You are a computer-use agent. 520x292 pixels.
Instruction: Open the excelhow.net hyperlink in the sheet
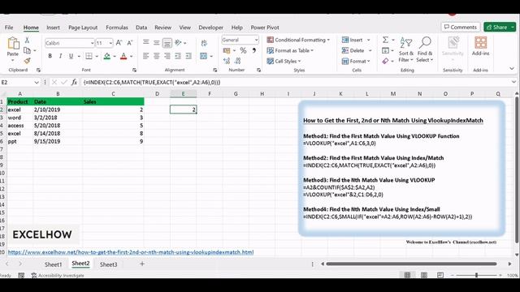[131, 252]
